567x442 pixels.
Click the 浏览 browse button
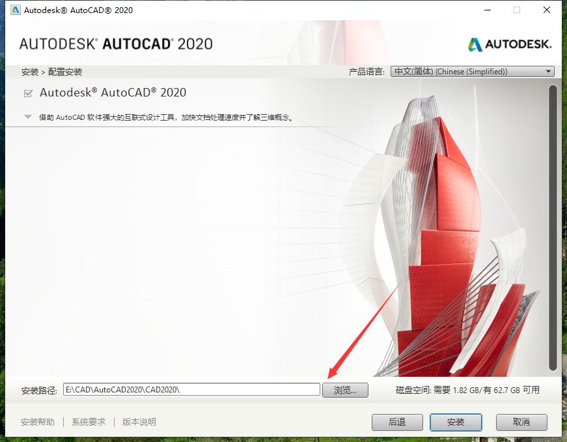[345, 389]
